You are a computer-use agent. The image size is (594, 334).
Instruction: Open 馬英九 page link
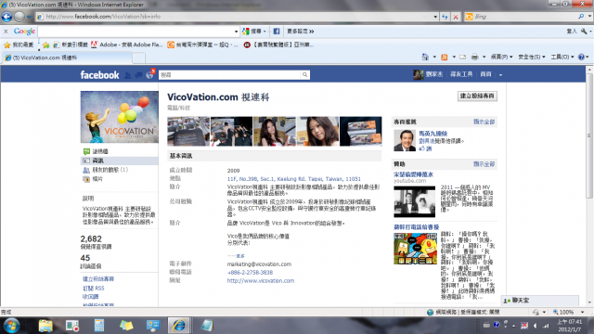click(433, 134)
